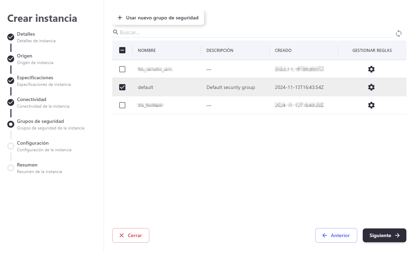
Task: Click the Detalles step checkmark icon
Action: click(x=11, y=37)
